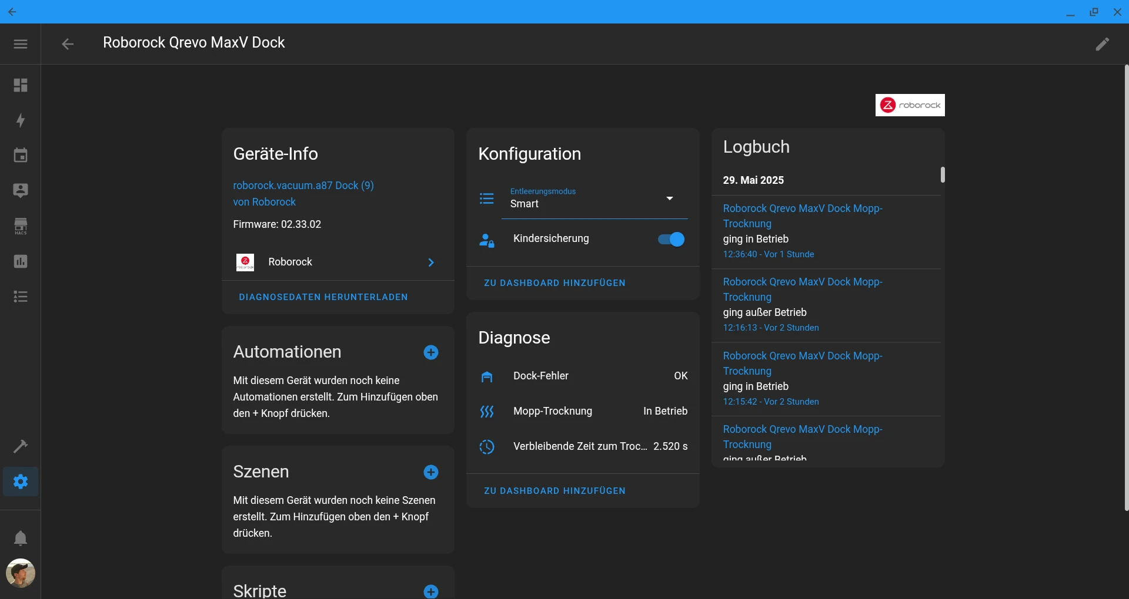Go back using header arrow beside title
The height and width of the screenshot is (599, 1129).
(x=68, y=44)
